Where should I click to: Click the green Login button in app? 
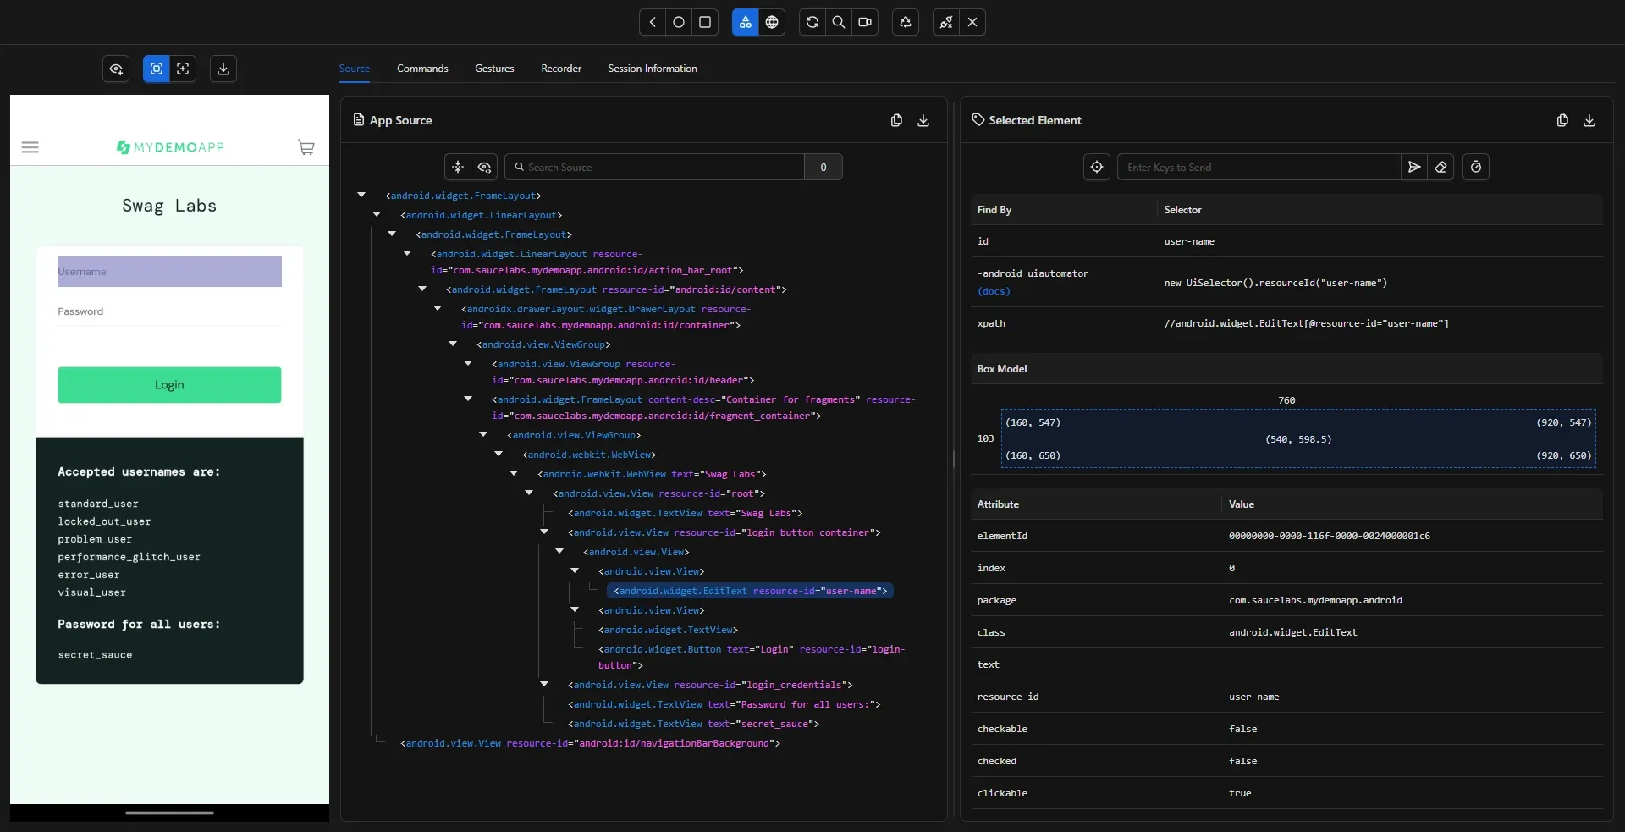click(169, 385)
